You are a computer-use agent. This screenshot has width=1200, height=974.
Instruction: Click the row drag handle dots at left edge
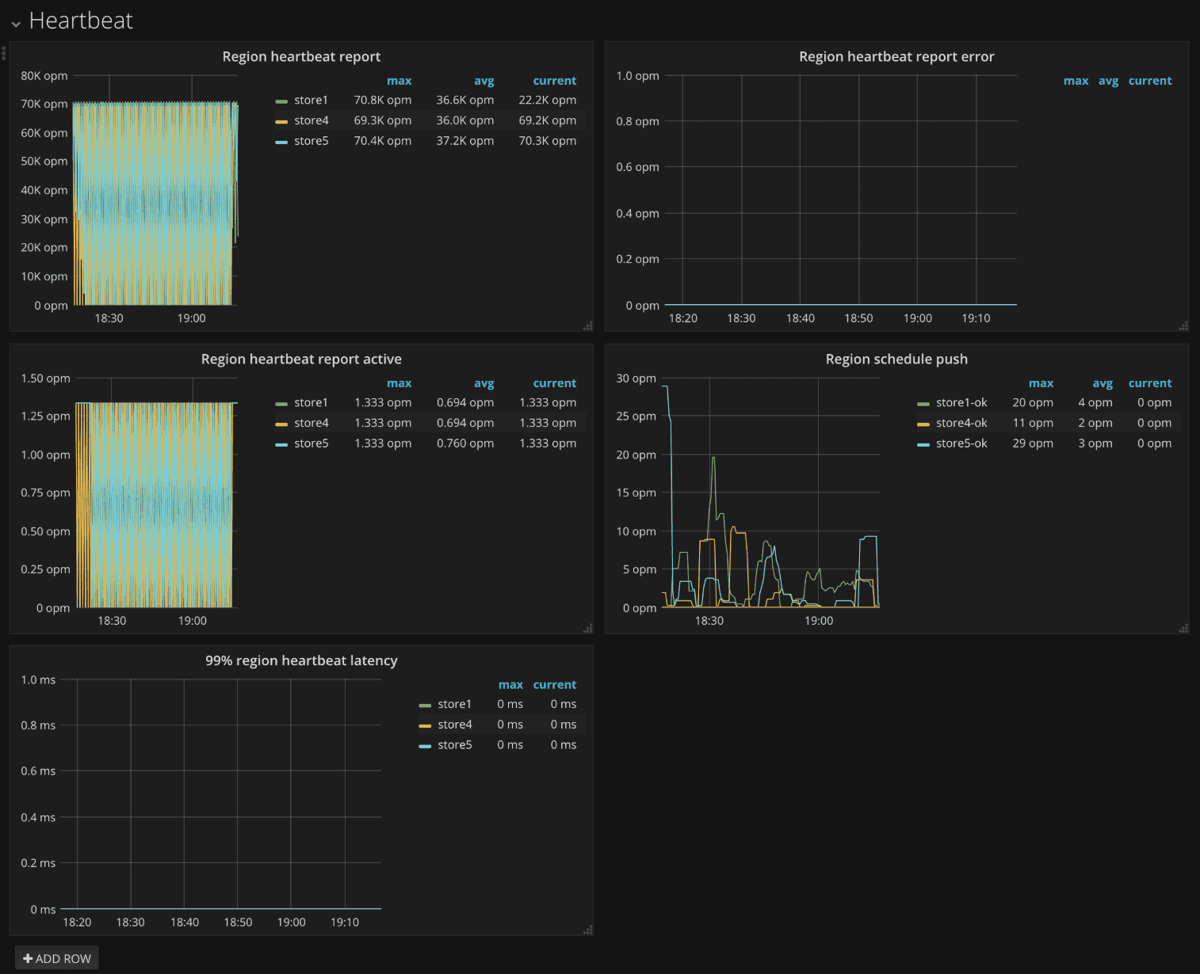coord(3,53)
